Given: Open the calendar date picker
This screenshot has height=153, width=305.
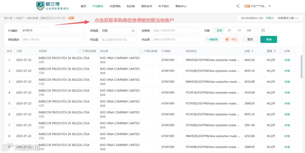Looking at the screenshot, I should coord(263,30).
